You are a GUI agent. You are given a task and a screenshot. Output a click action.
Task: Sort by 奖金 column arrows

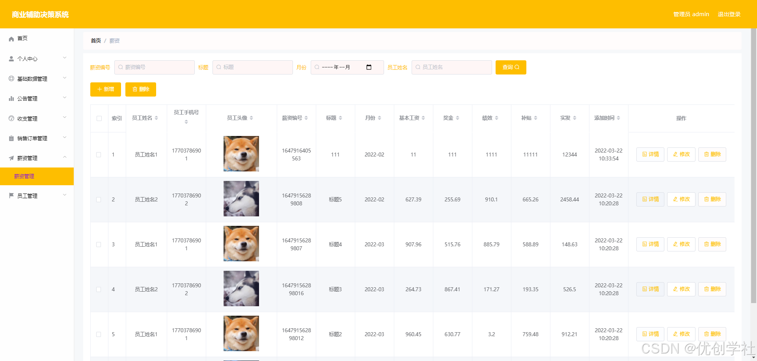[457, 118]
